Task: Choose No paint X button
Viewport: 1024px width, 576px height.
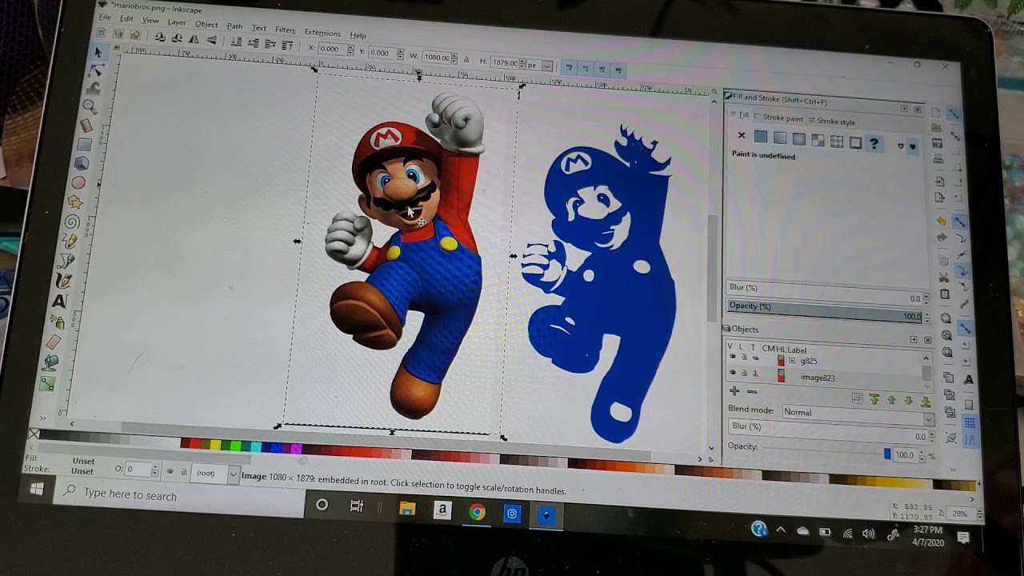Action: click(x=742, y=136)
